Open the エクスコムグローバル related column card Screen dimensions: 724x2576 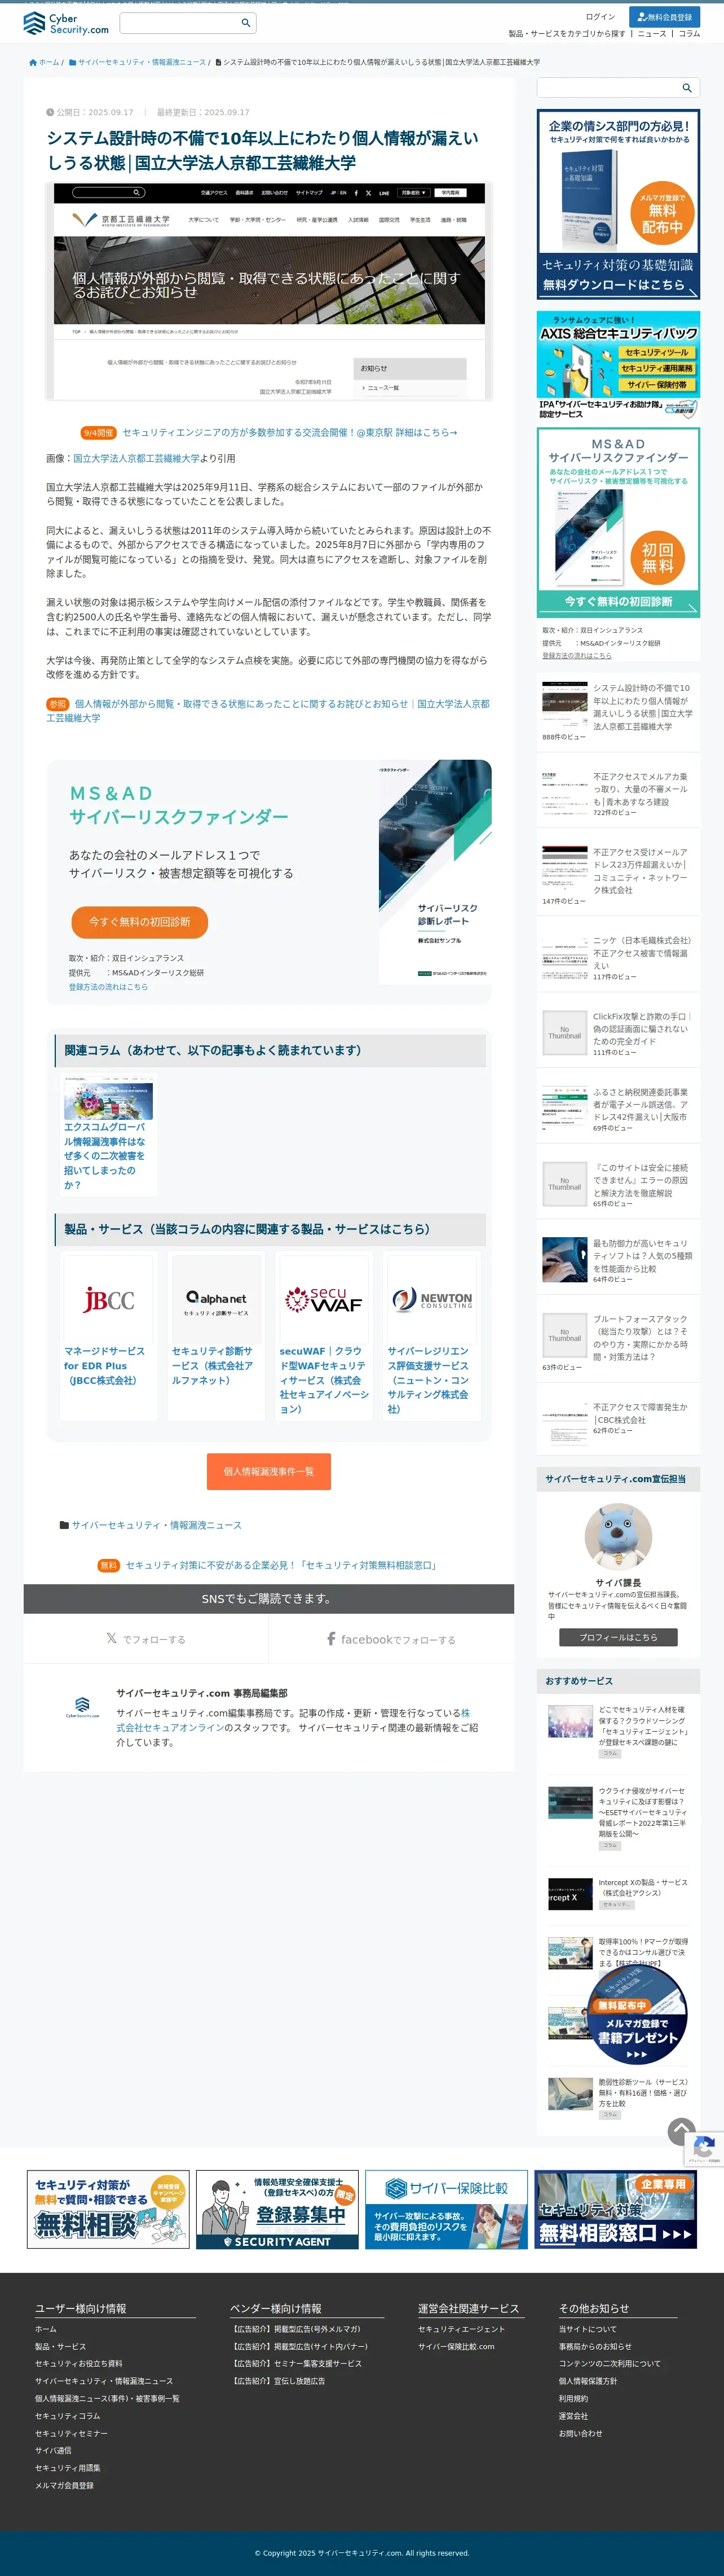[108, 1134]
